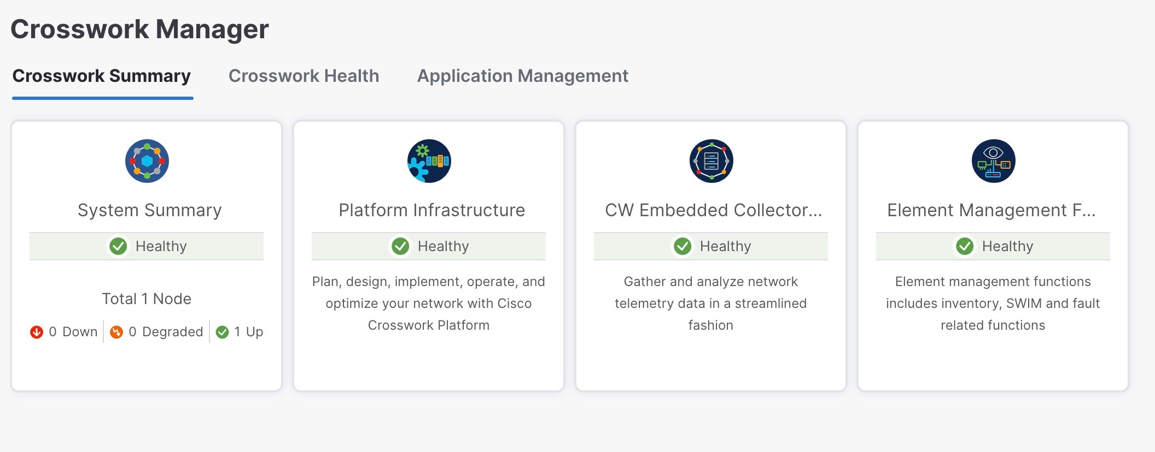
Task: Click the green Up checkmark icon
Action: pyautogui.click(x=222, y=331)
